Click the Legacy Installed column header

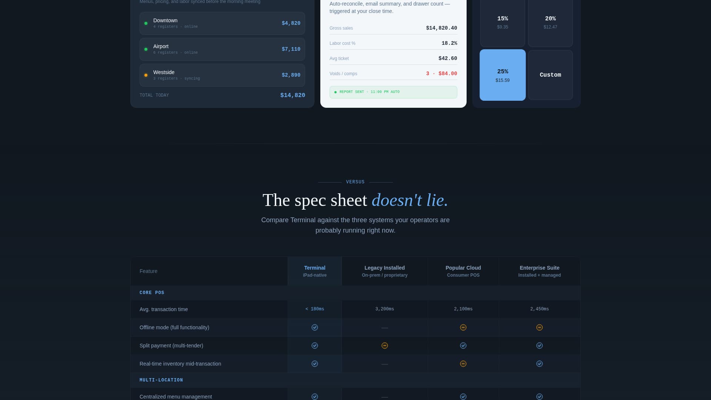coord(385,271)
